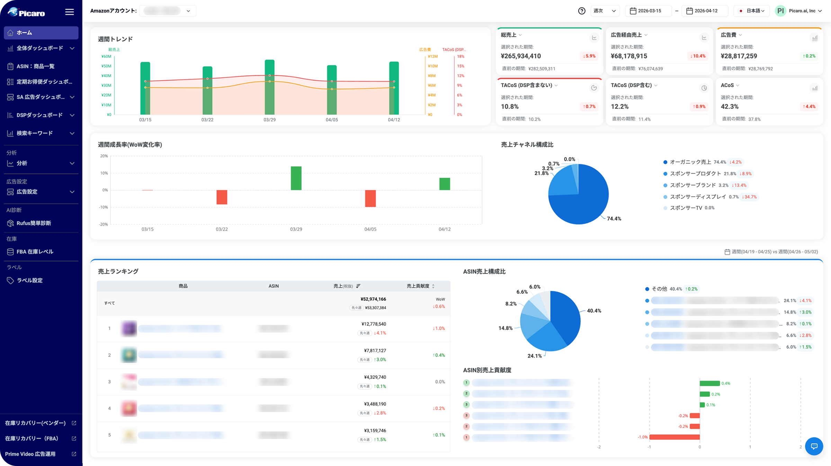The width and height of the screenshot is (831, 466).
Task: Open the help question mark icon
Action: pos(582,11)
